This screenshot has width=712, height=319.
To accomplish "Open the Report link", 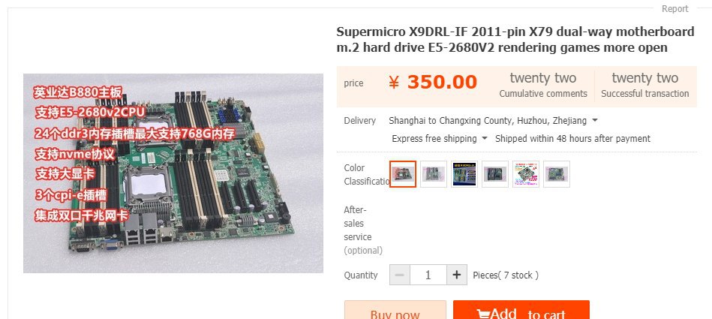I will coord(674,9).
